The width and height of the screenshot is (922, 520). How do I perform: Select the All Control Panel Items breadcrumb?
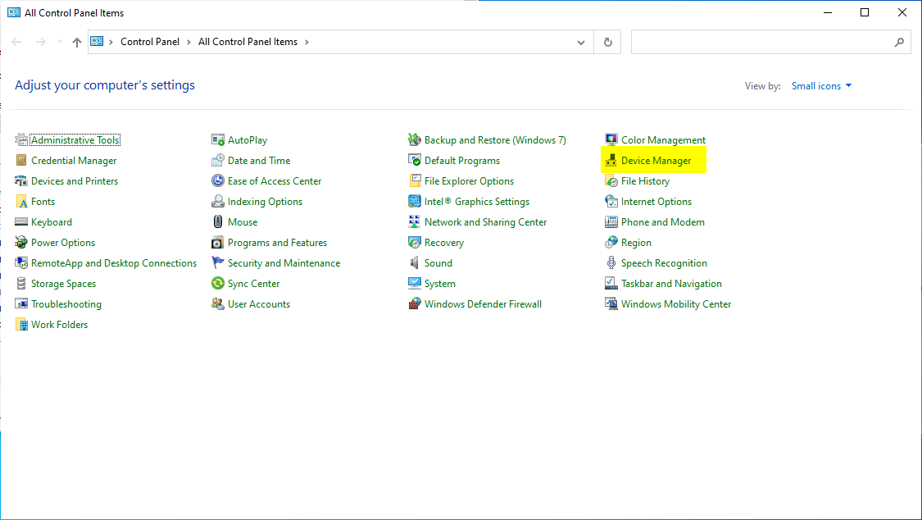(248, 42)
